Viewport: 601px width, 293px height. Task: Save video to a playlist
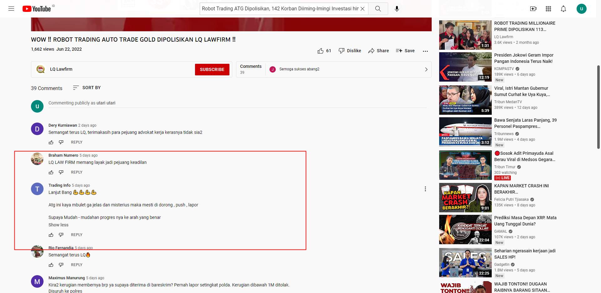point(405,51)
